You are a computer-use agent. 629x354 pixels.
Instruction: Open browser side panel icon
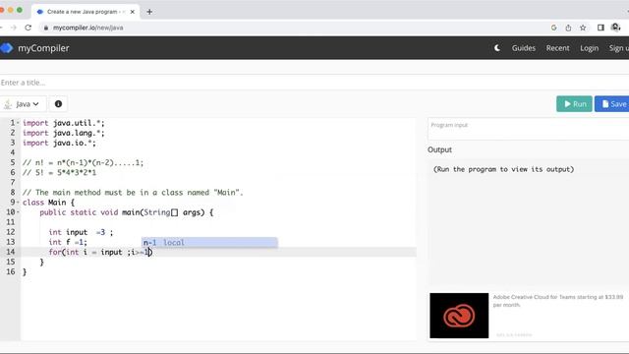click(600, 28)
